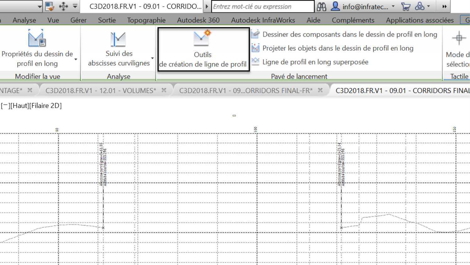This screenshot has height=265, width=470.
Task: Click the Pavé de lancement panel title
Action: pos(299,76)
